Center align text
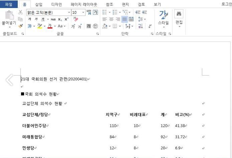 point(111,19)
